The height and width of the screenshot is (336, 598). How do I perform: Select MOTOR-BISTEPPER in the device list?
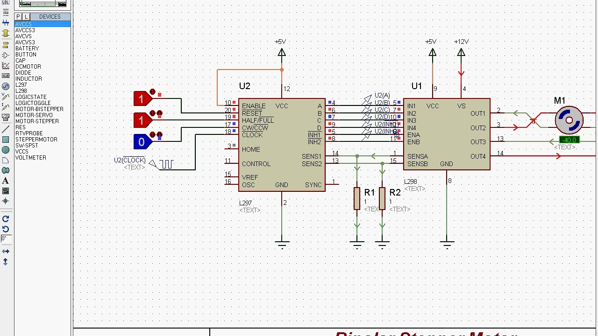pos(43,109)
